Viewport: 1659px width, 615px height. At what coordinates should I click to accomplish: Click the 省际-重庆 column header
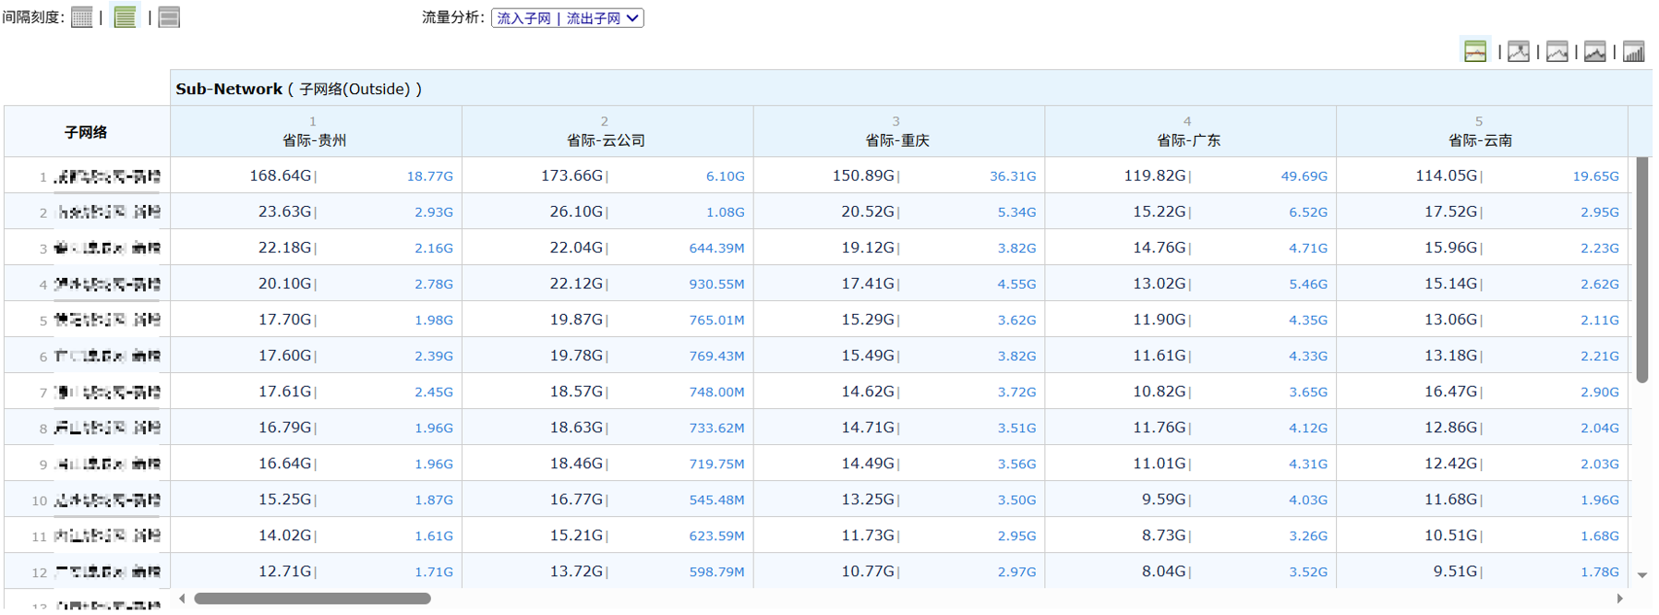pyautogui.click(x=897, y=140)
